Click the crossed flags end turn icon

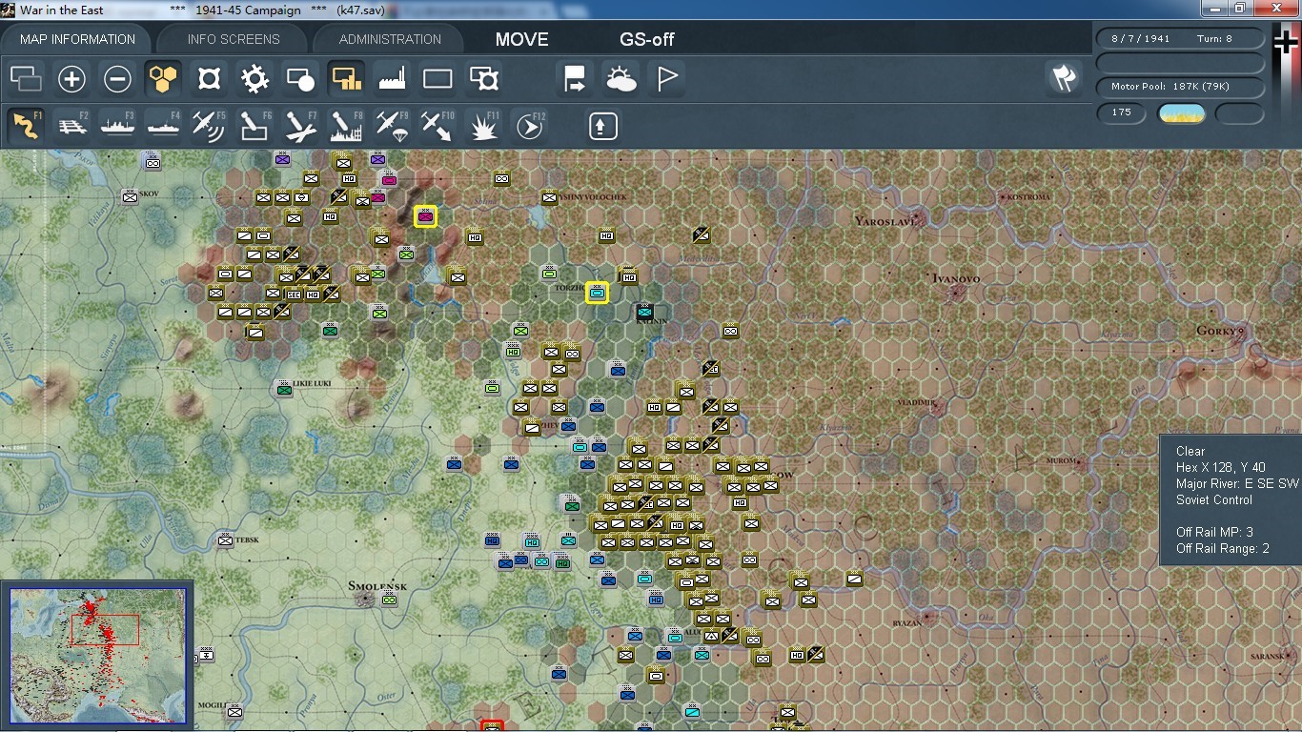pyautogui.click(x=1064, y=78)
